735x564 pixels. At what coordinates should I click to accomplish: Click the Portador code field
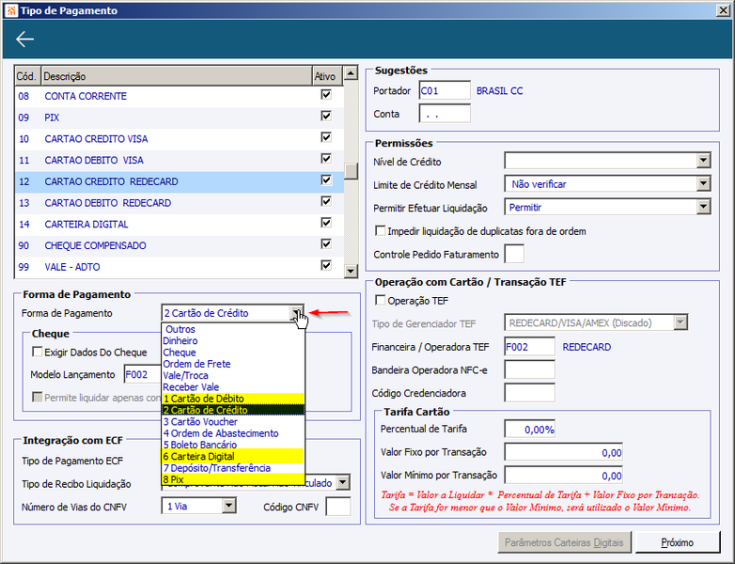pyautogui.click(x=445, y=91)
